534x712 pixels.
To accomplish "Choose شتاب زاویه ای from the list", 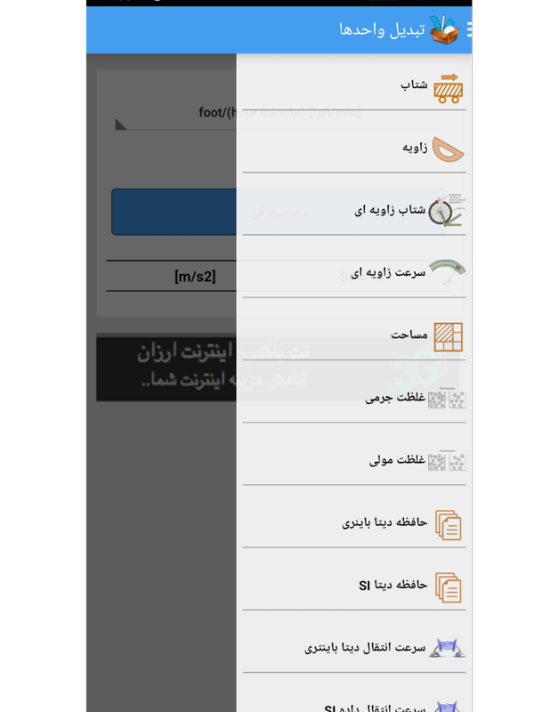I will pyautogui.click(x=389, y=211).
